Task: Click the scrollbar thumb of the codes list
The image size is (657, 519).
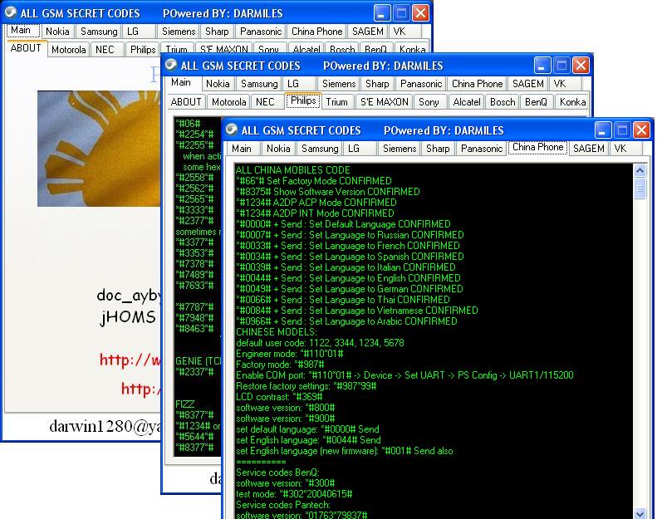Action: [x=640, y=188]
